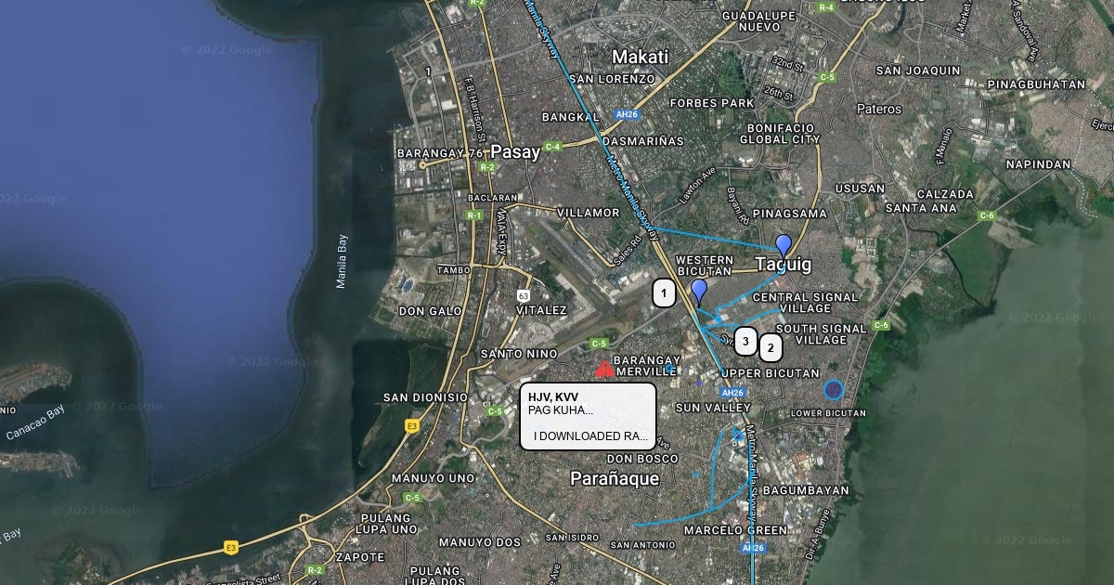Click the Forbes Park label
This screenshot has height=585, width=1114.
pyautogui.click(x=712, y=103)
